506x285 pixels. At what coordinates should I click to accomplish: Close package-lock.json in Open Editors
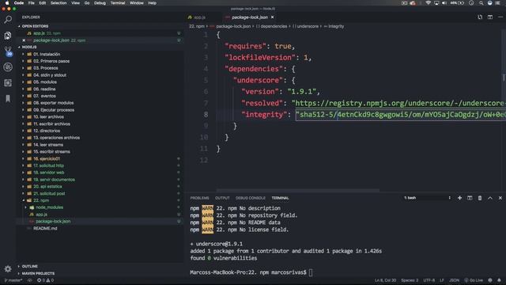coord(24,40)
